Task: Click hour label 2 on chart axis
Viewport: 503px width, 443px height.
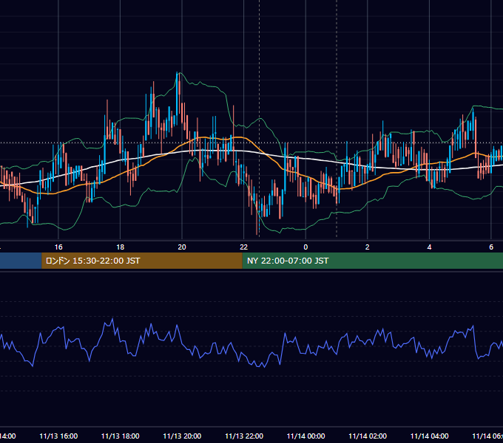Action: point(368,247)
